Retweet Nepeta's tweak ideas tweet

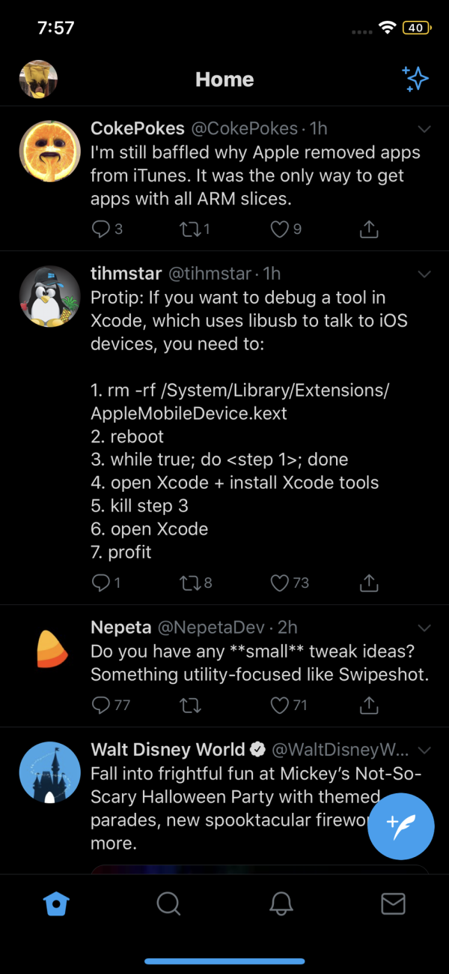(x=191, y=705)
